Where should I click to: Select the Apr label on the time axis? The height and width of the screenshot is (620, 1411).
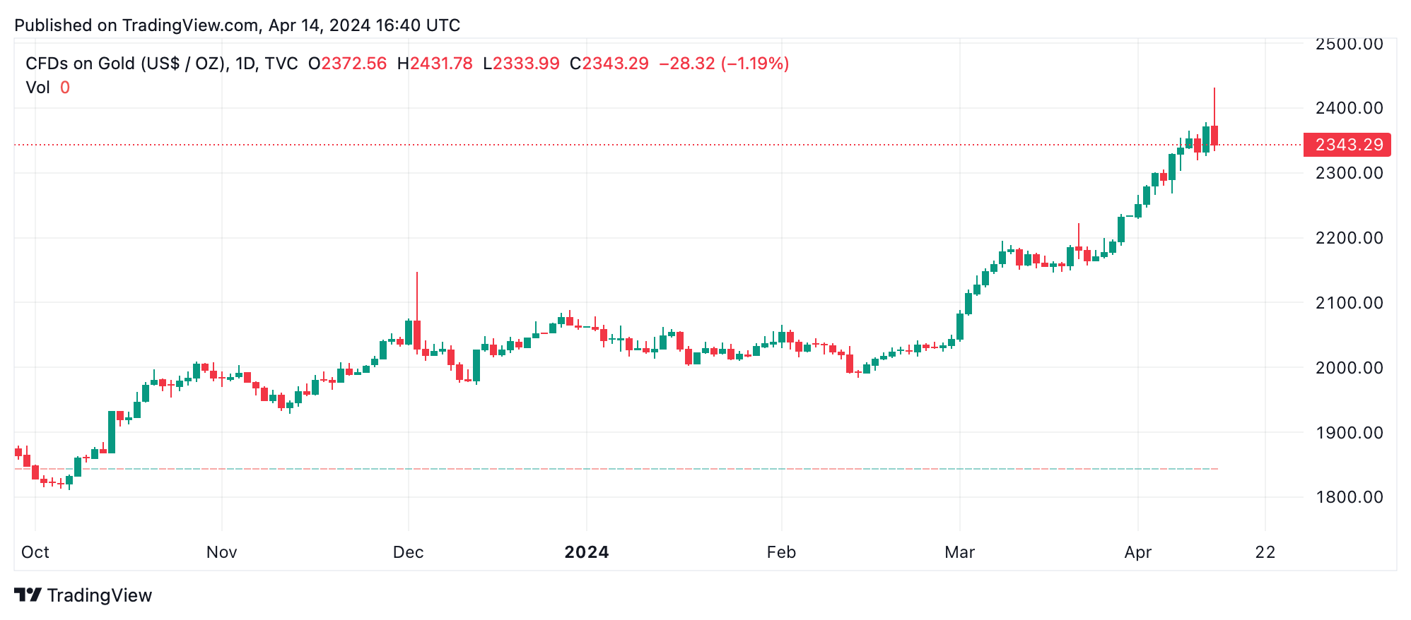[1137, 552]
